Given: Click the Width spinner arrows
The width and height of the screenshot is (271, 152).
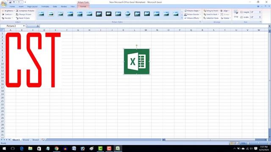Looking at the screenshot, I should click(260, 17).
